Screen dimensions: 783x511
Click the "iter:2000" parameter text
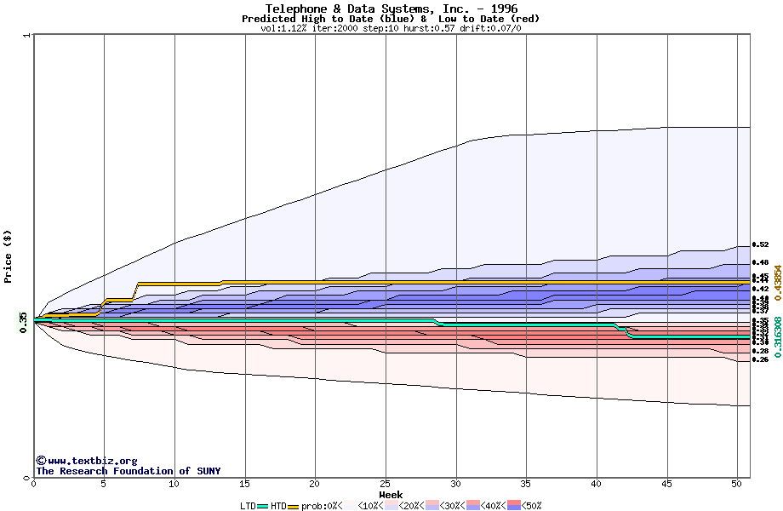(x=335, y=28)
